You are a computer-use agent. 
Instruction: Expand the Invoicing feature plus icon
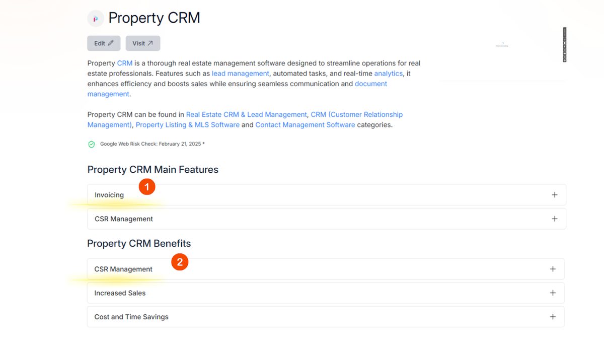[554, 195]
